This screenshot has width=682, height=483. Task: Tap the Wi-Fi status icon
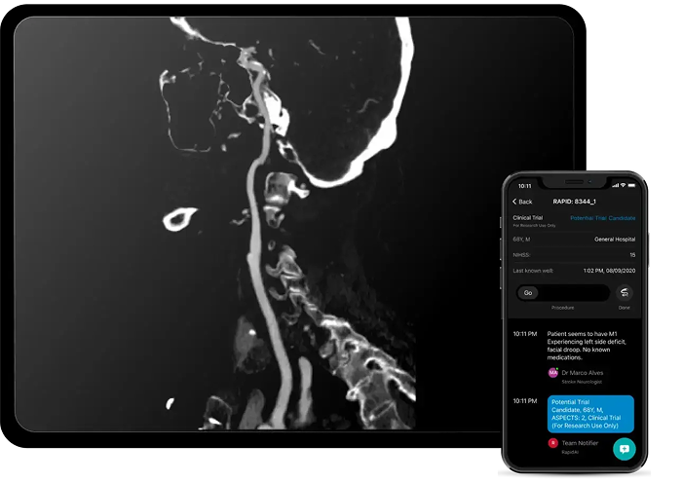[623, 185]
